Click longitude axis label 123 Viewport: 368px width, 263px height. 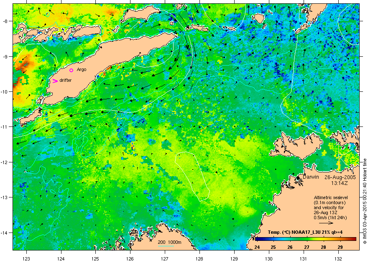click(x=26, y=259)
